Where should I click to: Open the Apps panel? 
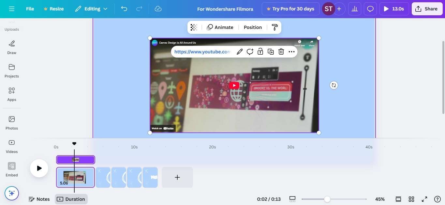point(12,94)
